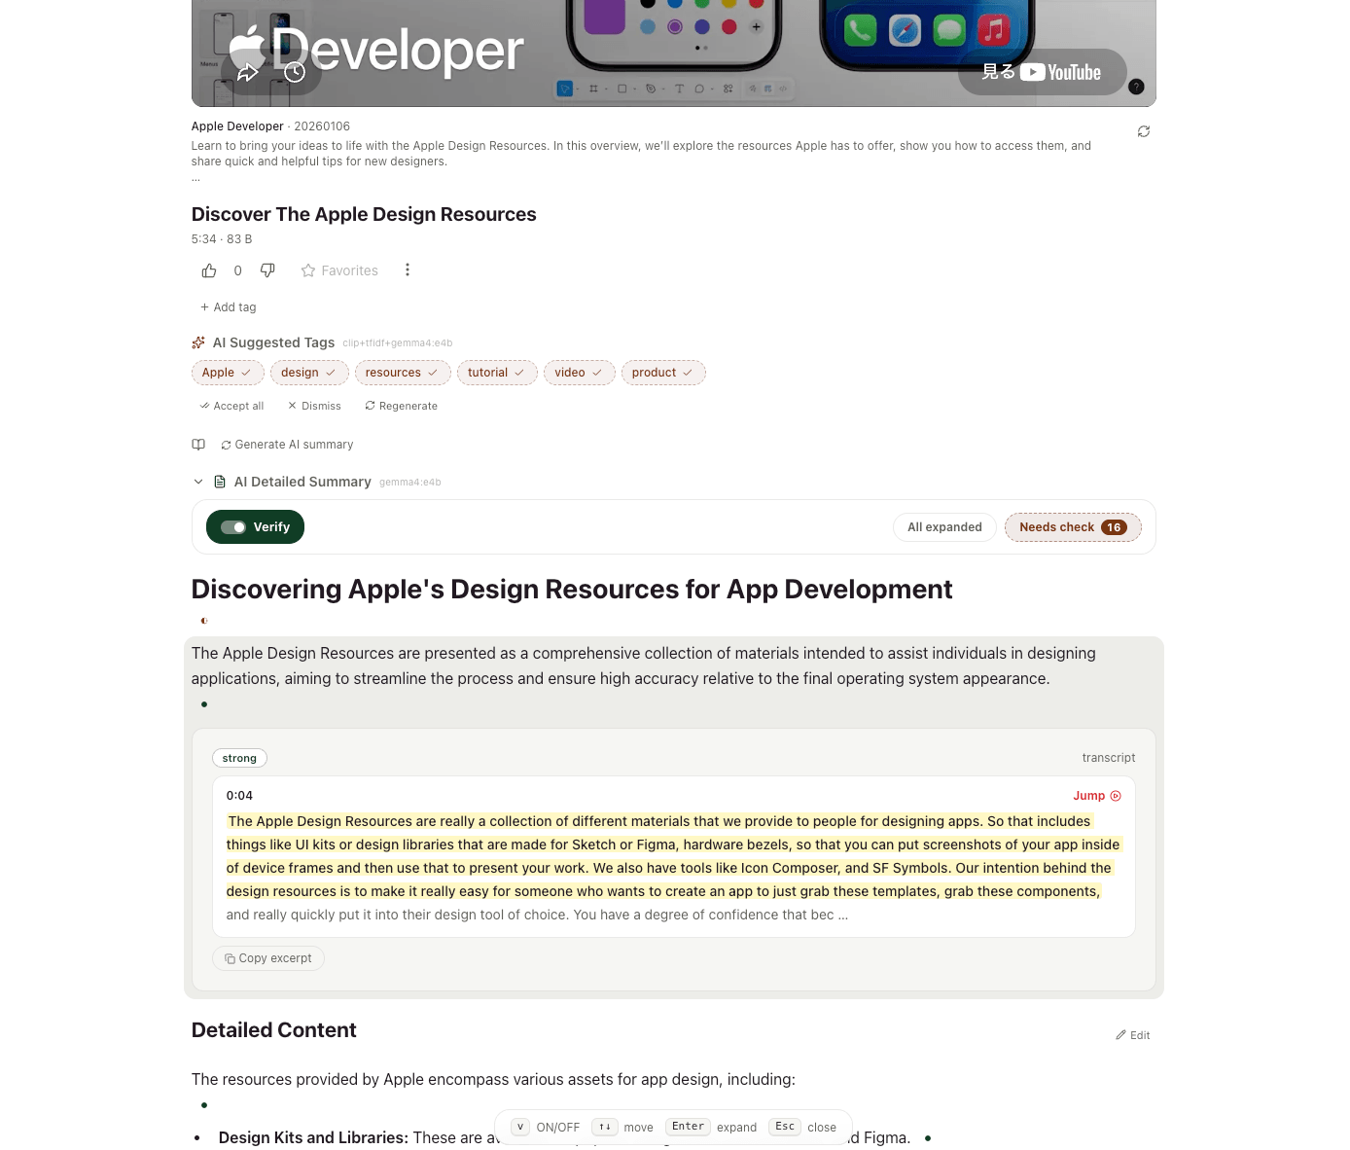The image size is (1350, 1150).
Task: Accept the video suggested tag
Action: coord(580,373)
